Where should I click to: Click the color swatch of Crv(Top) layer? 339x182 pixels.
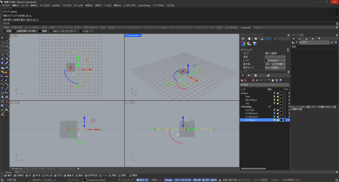pyautogui.click(x=281, y=110)
